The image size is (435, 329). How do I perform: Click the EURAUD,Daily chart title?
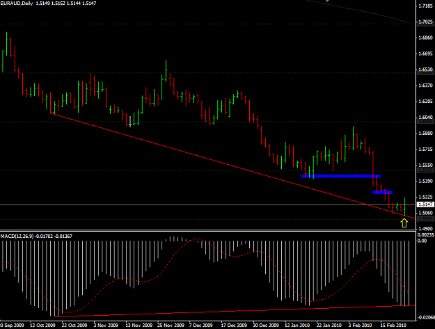[17, 3]
